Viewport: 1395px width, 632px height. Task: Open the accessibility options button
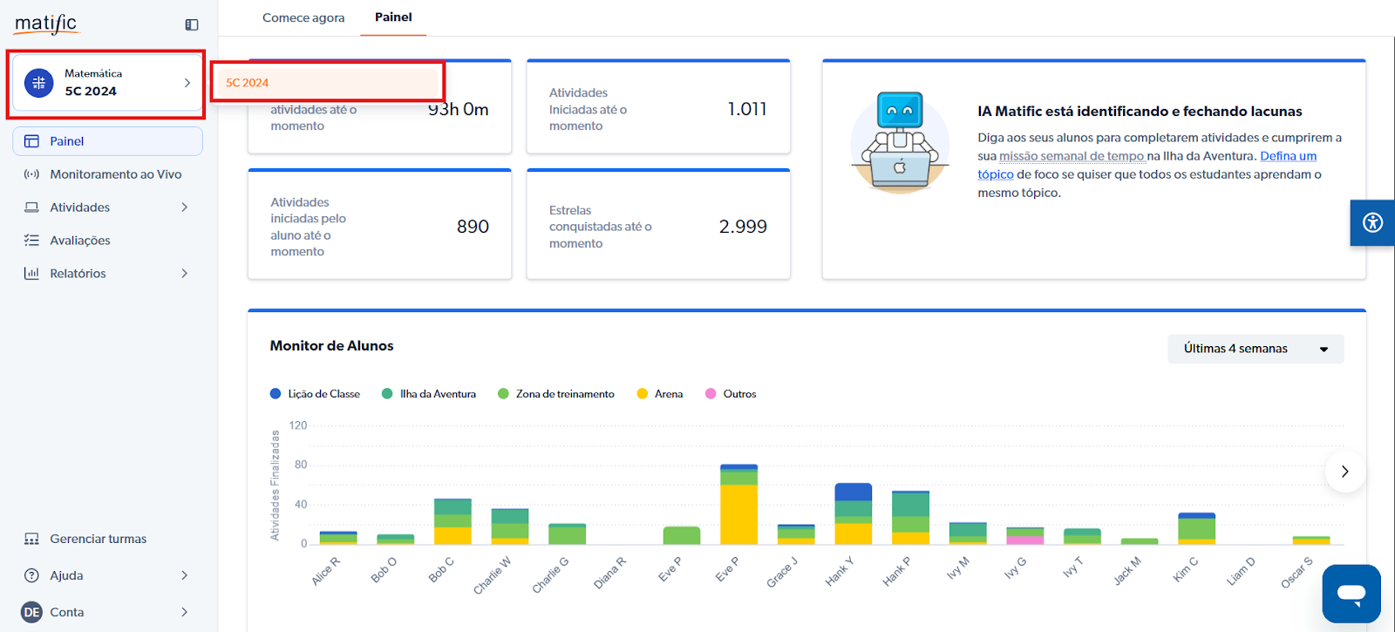pyautogui.click(x=1372, y=223)
